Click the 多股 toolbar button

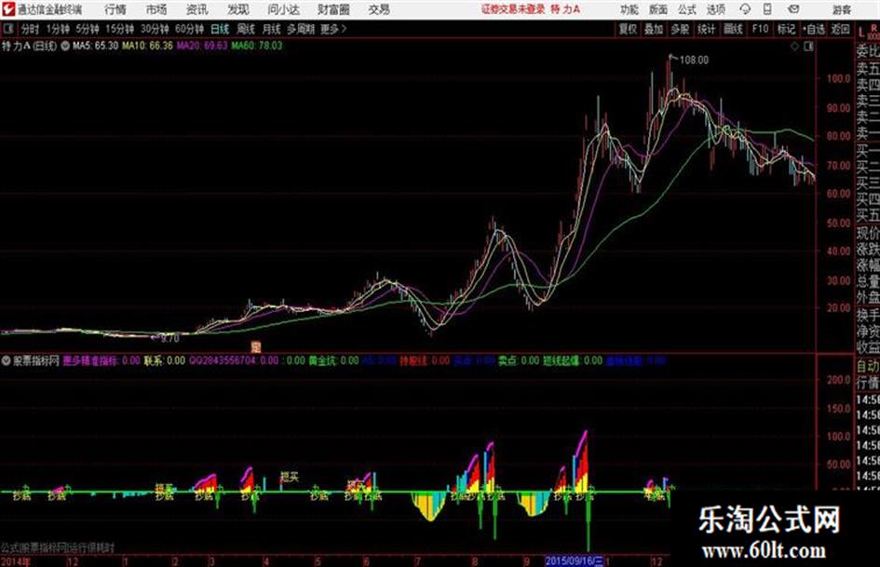point(680,29)
